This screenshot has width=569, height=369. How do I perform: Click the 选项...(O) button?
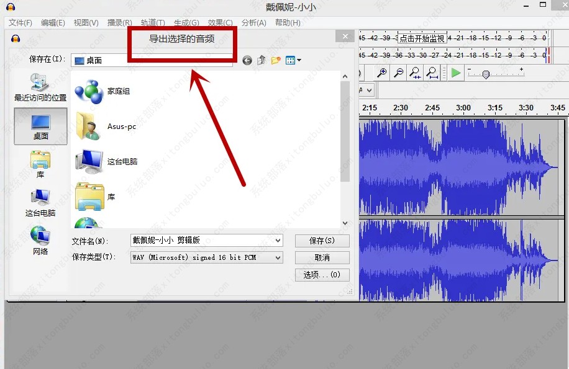[322, 275]
